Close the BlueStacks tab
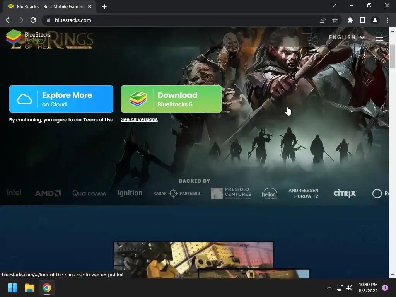 pyautogui.click(x=90, y=7)
